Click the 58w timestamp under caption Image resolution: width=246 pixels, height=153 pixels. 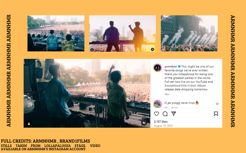[x=167, y=94]
